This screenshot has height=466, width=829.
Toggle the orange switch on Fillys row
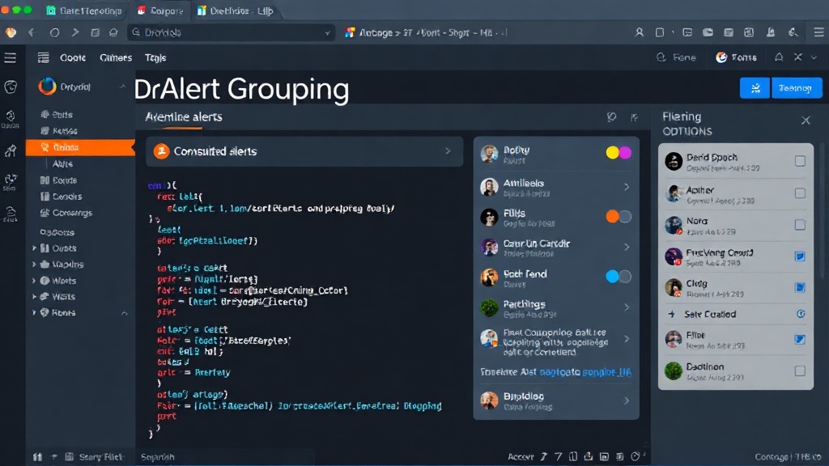click(619, 217)
